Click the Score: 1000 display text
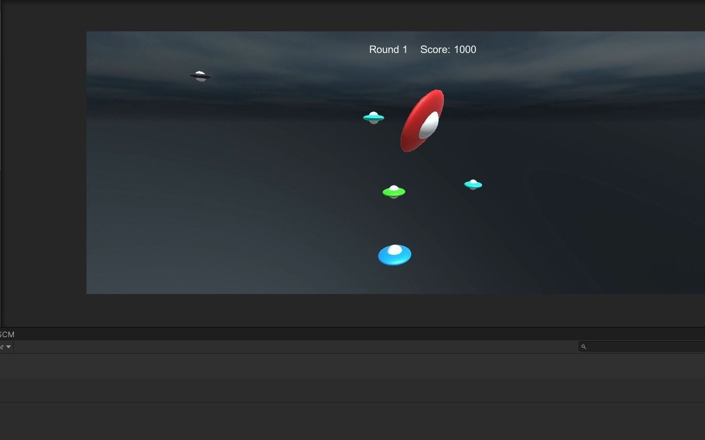 click(448, 49)
